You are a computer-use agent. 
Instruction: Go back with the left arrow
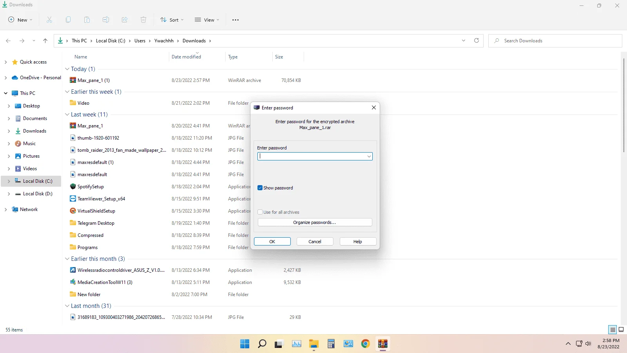(x=8, y=41)
